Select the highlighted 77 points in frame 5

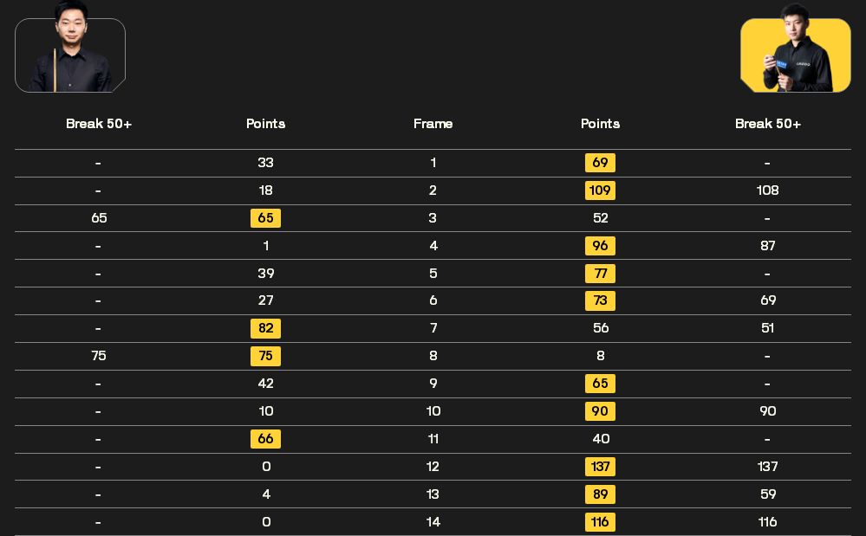(600, 274)
